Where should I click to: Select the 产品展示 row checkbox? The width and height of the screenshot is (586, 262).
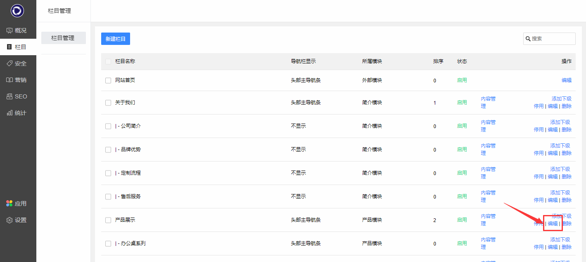pyautogui.click(x=108, y=220)
